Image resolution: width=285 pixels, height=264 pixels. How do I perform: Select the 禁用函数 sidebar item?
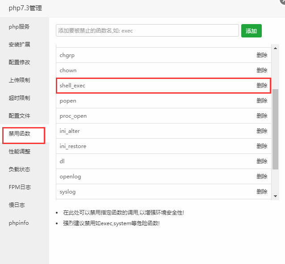point(19,134)
